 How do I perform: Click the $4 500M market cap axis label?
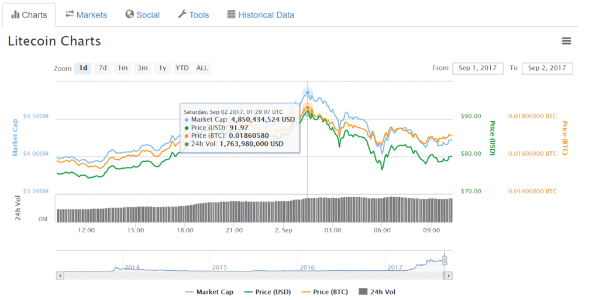click(36, 116)
